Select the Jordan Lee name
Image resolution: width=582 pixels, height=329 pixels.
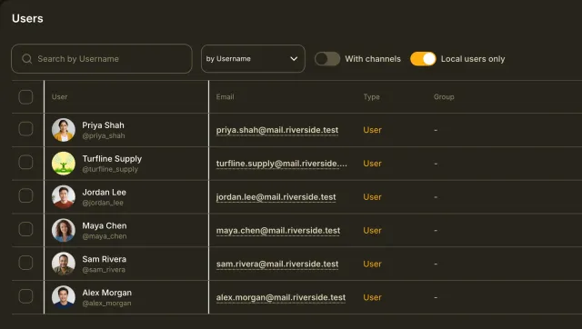[x=105, y=192]
